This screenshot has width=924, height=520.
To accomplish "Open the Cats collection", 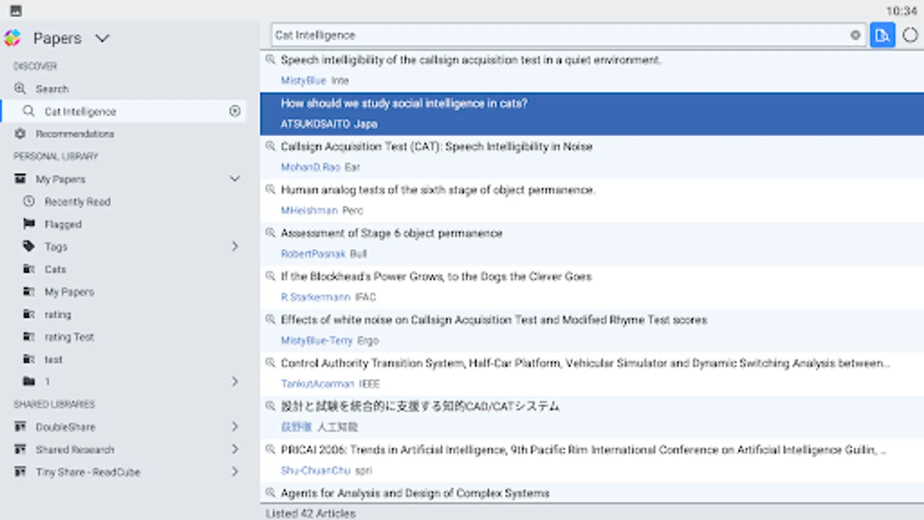I will 55,269.
